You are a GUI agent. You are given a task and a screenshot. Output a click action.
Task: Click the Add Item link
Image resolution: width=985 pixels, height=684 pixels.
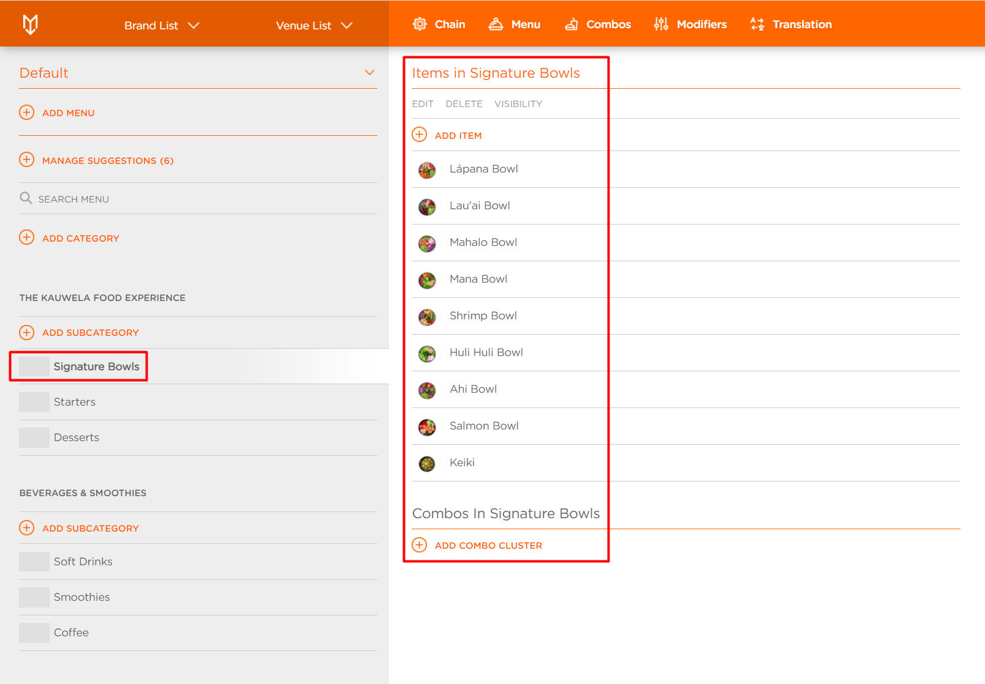point(458,136)
